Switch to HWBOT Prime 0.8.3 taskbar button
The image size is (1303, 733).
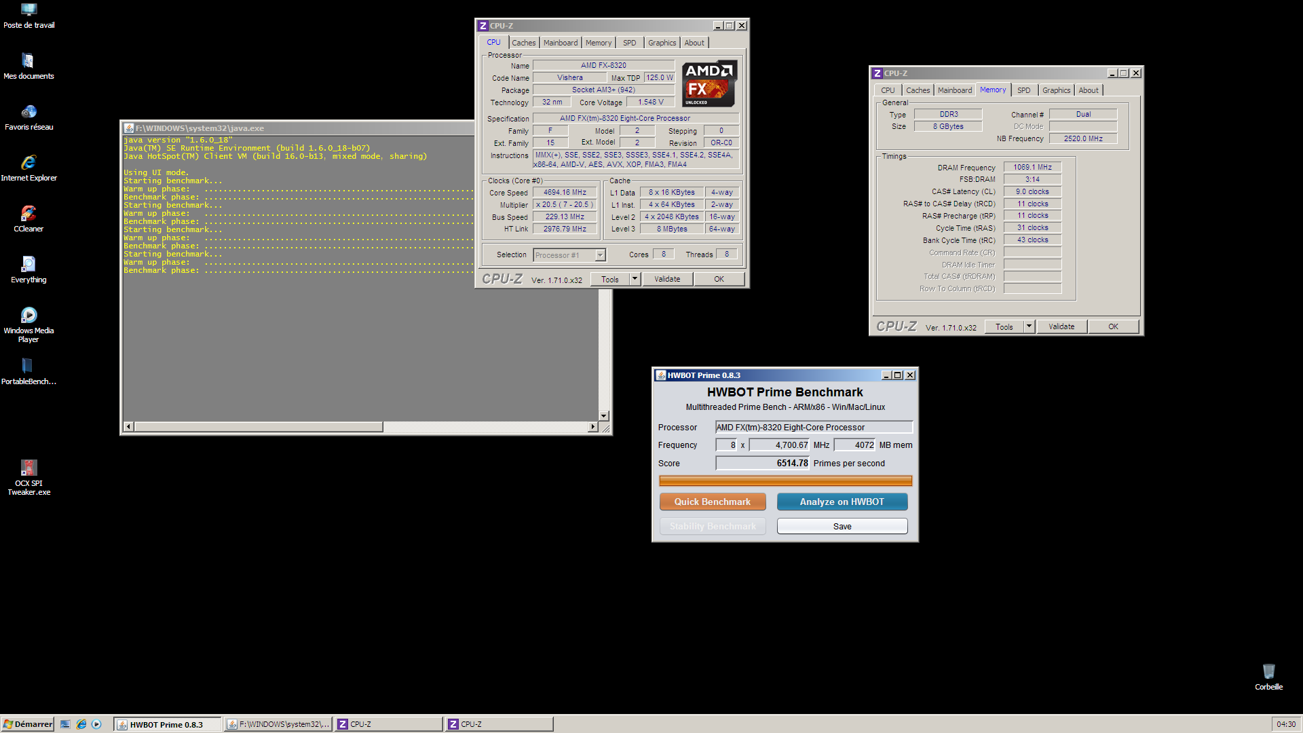click(167, 724)
